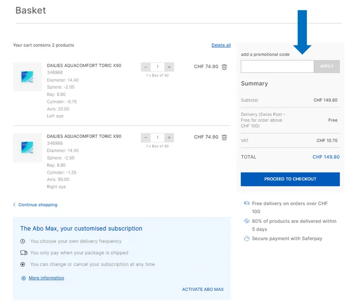Click the 'Free' delivery cost value

(333, 120)
